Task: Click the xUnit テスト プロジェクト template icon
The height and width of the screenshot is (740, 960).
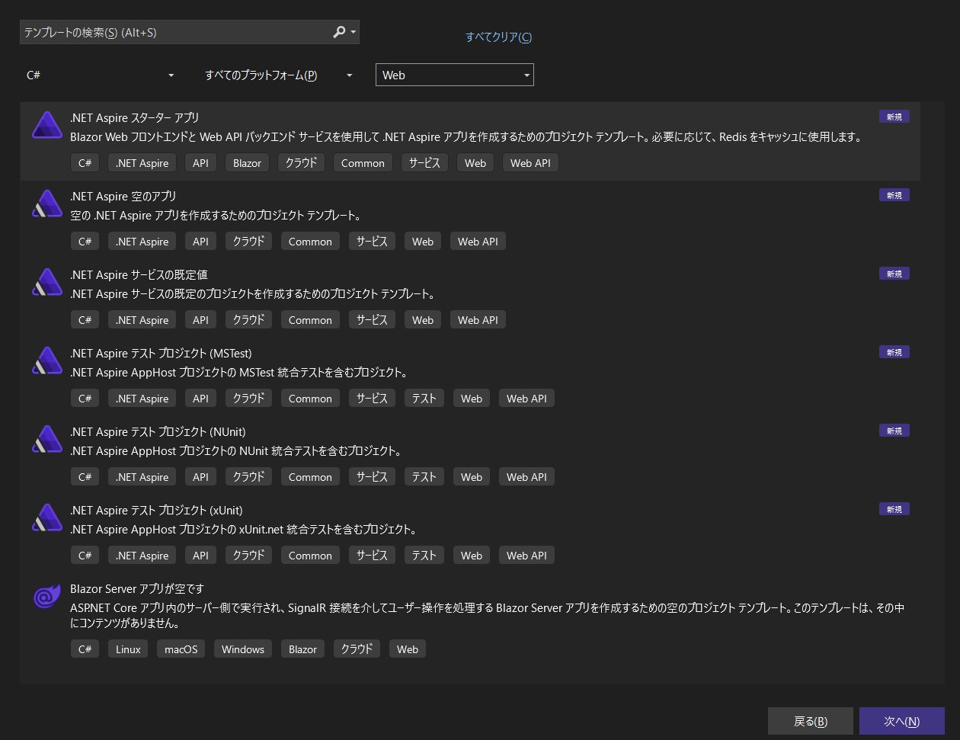Action: pos(47,517)
